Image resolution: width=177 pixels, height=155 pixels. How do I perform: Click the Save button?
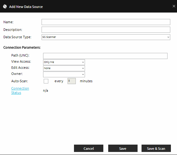pos(123,148)
